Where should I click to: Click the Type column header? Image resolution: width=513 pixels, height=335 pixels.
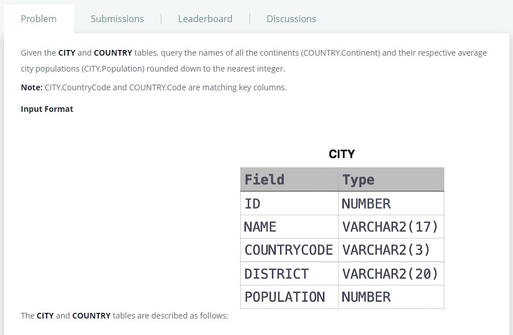tap(358, 179)
